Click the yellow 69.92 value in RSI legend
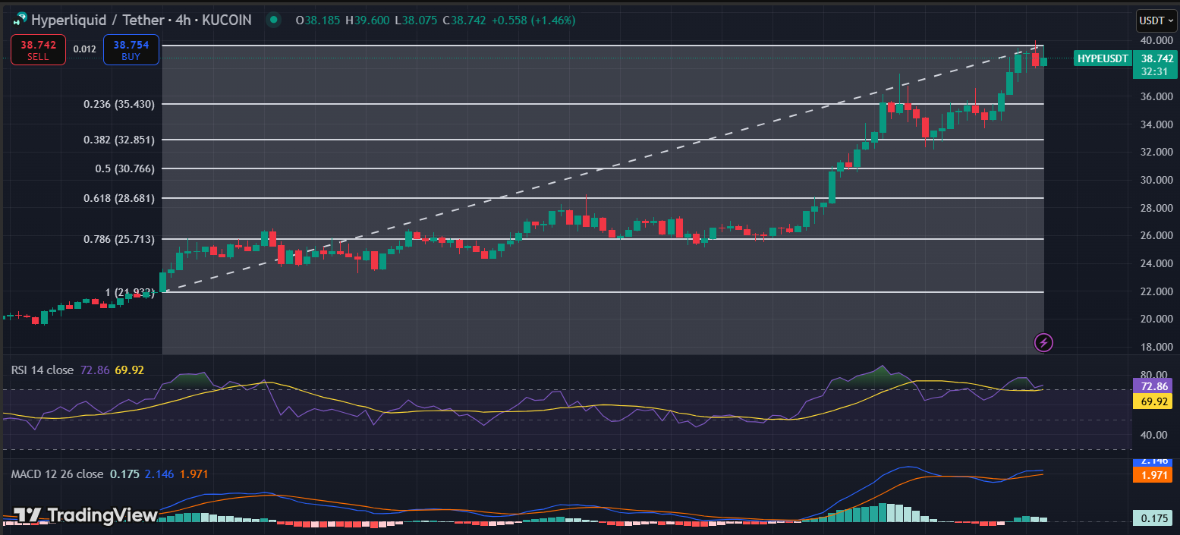The image size is (1180, 535). (130, 370)
